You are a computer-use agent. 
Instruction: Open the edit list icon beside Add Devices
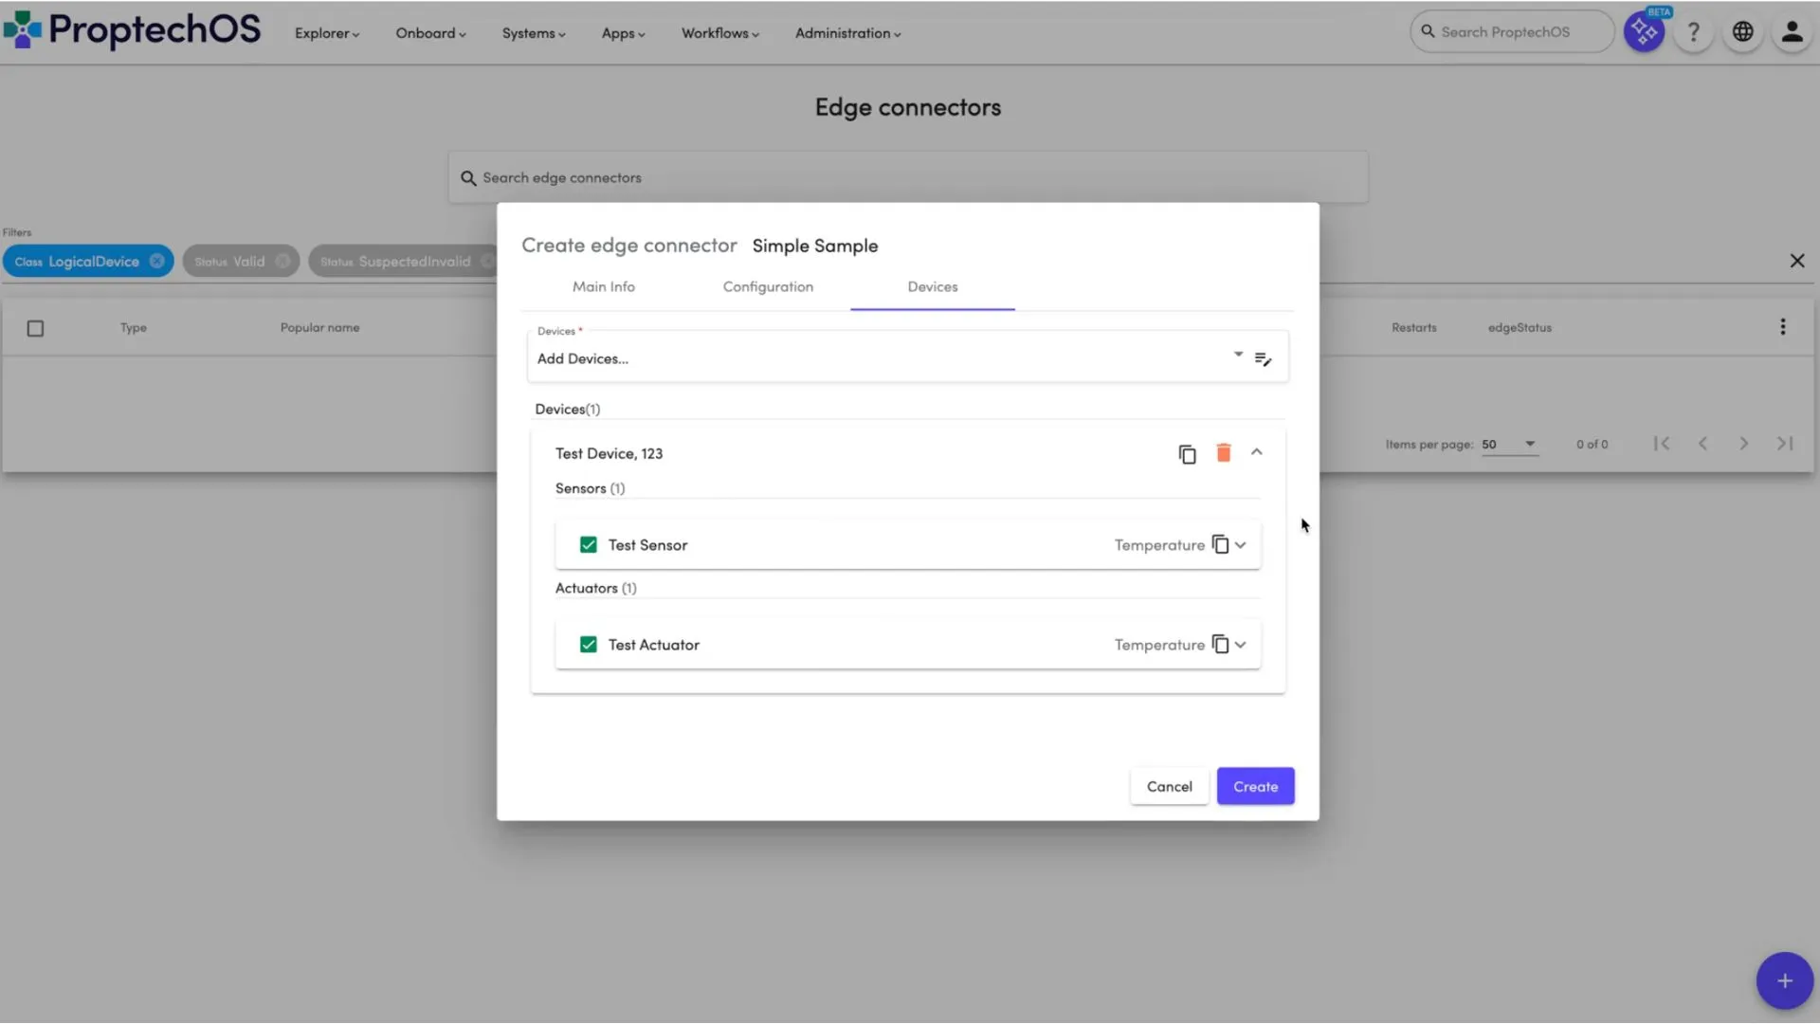pos(1263,358)
